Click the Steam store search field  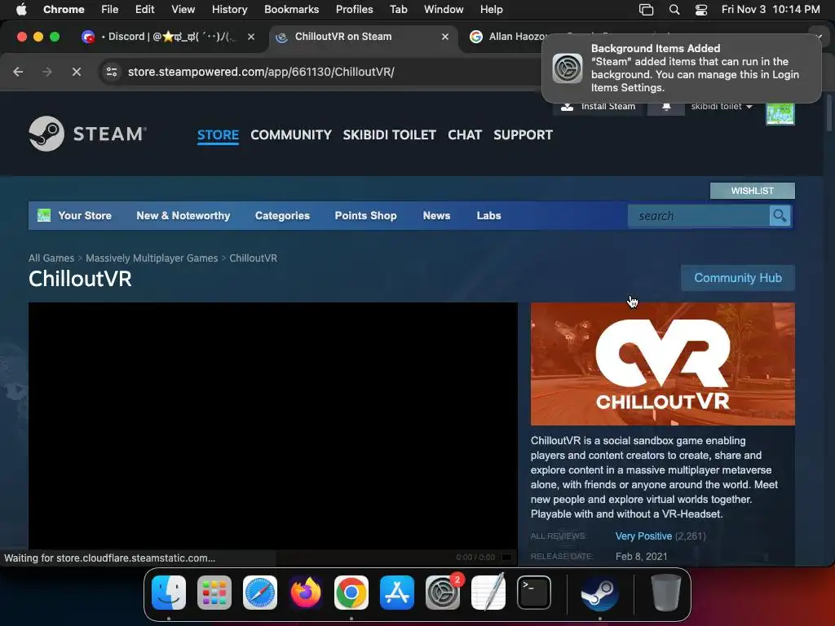coord(699,215)
